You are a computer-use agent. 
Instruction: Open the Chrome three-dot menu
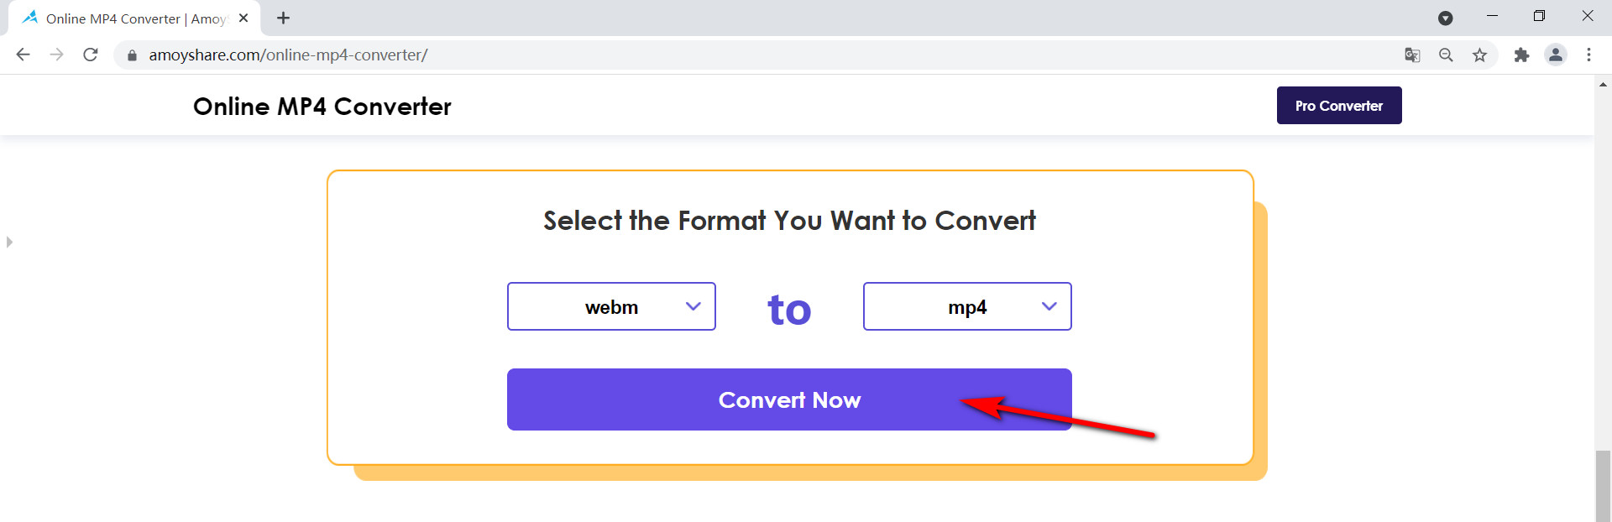point(1588,55)
